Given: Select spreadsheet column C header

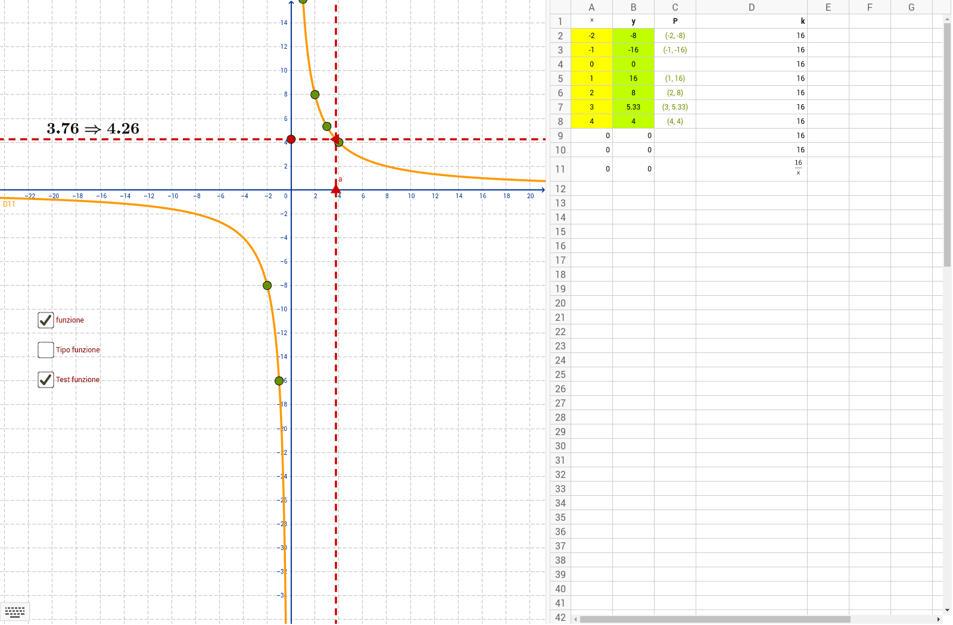Looking at the screenshot, I should pos(675,7).
